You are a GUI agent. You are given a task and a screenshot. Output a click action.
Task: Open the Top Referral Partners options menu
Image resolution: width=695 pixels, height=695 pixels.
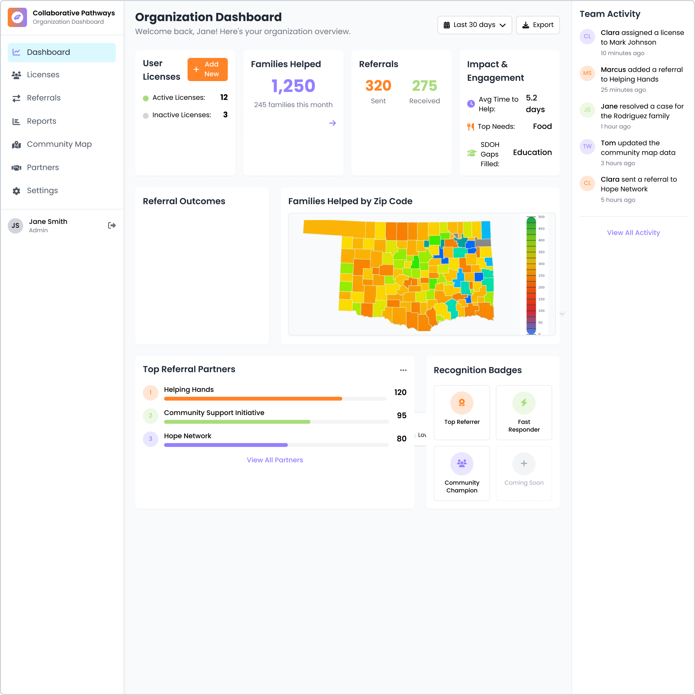pos(403,370)
